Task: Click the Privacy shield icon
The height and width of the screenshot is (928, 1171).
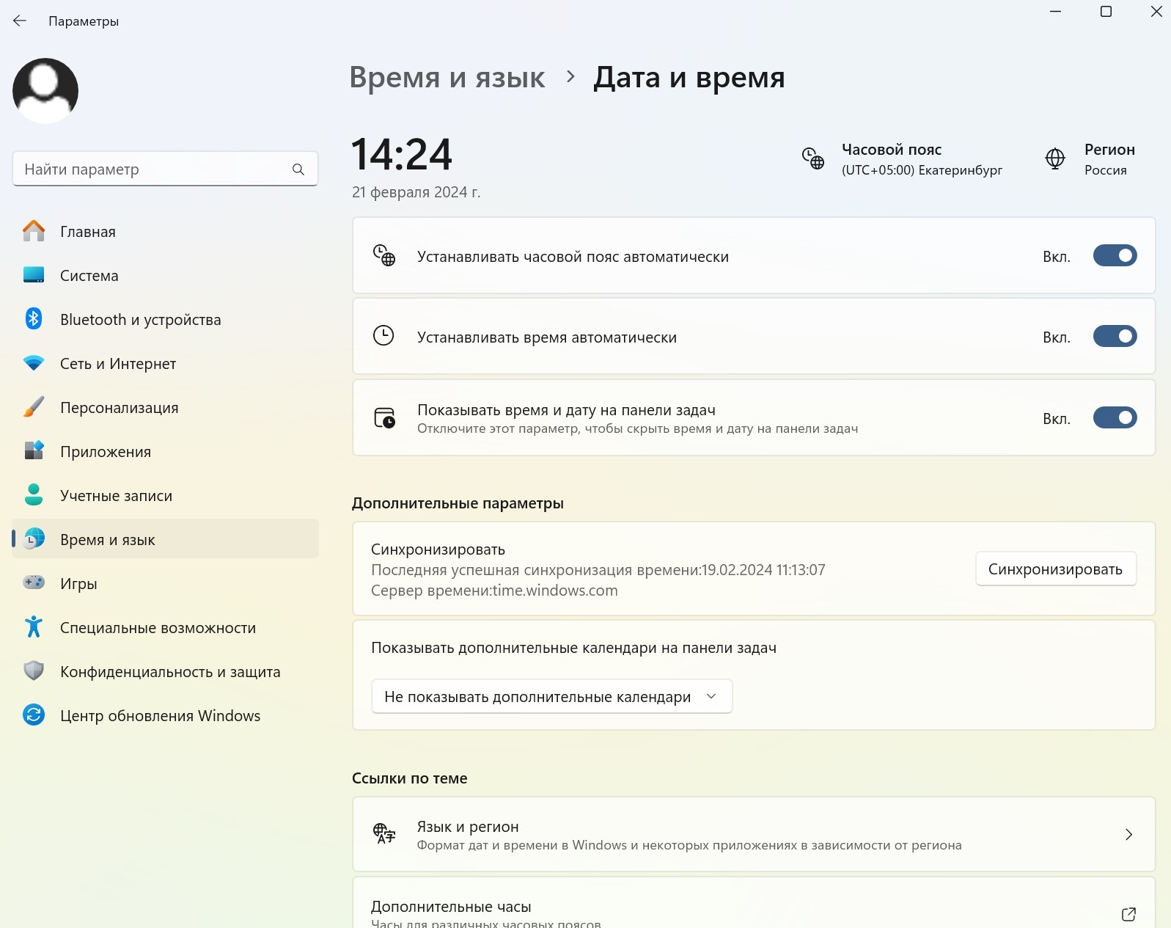Action: click(x=34, y=671)
